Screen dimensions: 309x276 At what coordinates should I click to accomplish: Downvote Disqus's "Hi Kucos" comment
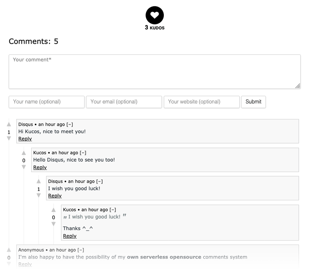[9, 138]
